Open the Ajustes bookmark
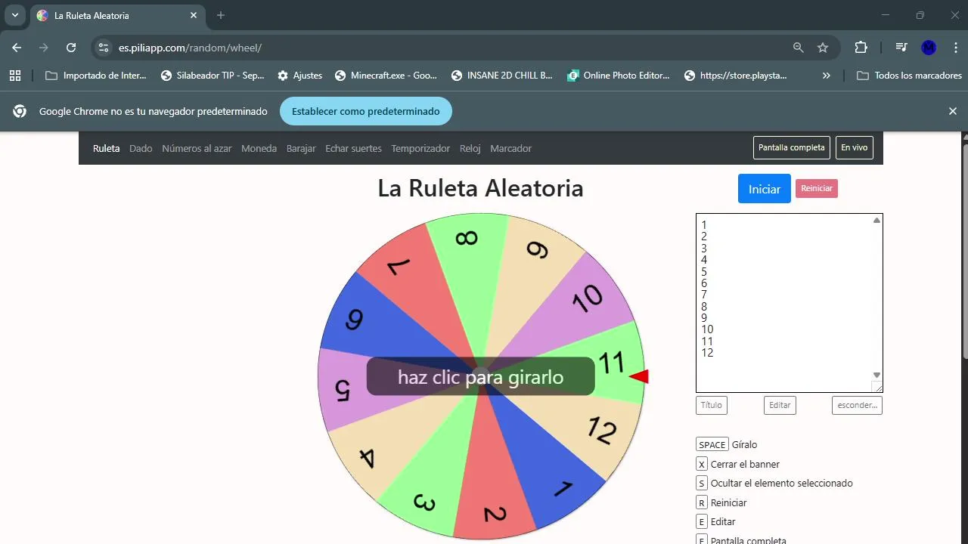This screenshot has width=968, height=544. [x=299, y=76]
